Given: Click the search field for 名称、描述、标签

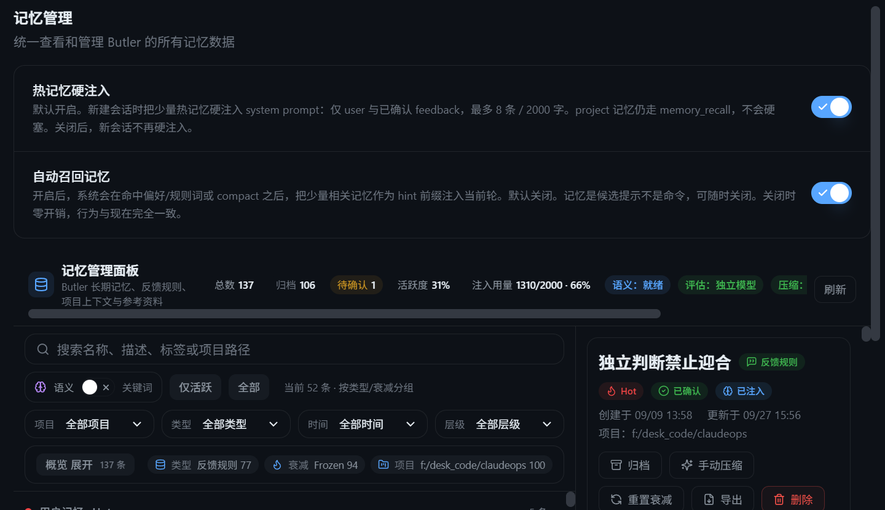Looking at the screenshot, I should 294,349.
